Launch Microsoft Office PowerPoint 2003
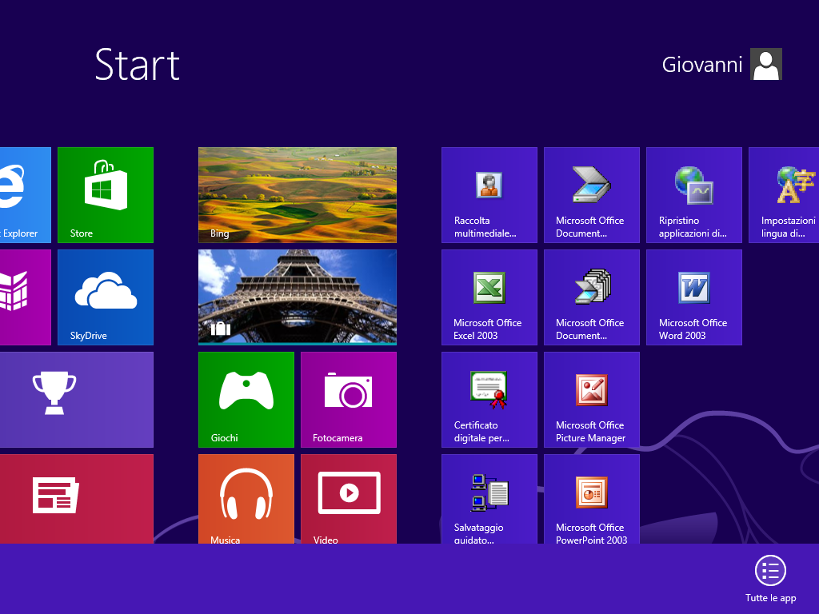The width and height of the screenshot is (819, 614). [x=591, y=499]
